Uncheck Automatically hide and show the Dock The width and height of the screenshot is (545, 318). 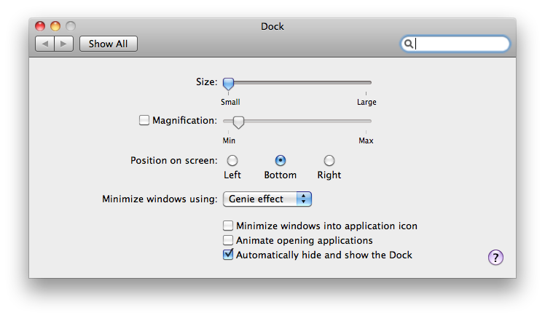tap(228, 255)
